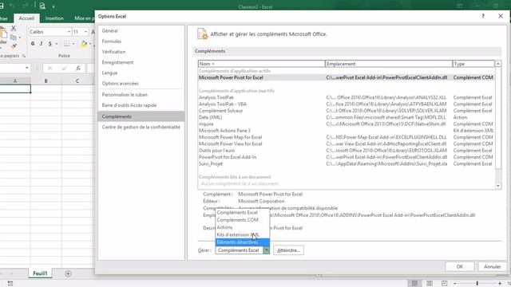Click the confirm checkmark in formula bar
This screenshot has width=511, height=287.
(x=64, y=68)
